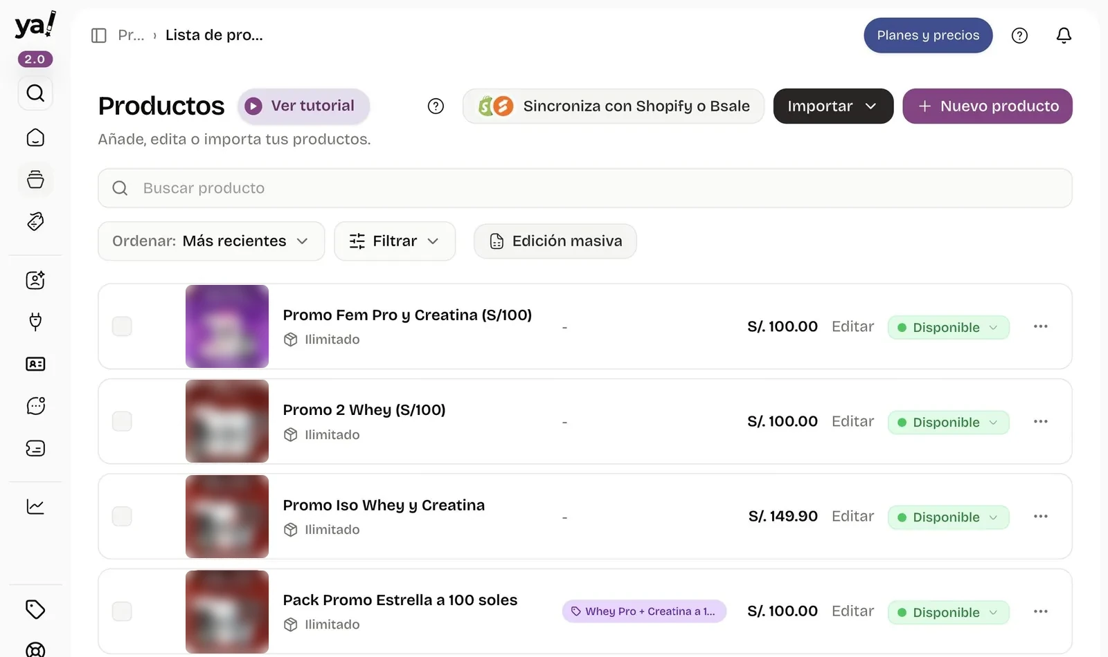Viewport: 1108px width, 657px height.
Task: Click the Lista de pro... breadcrumb
Action: (214, 35)
